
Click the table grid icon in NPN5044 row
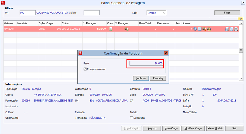tap(200, 29)
